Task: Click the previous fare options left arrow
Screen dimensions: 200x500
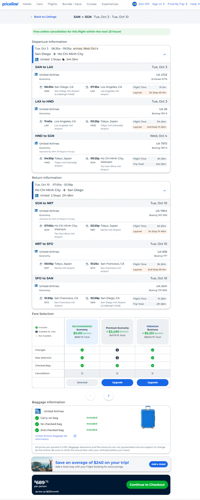Action: (x=90, y=396)
